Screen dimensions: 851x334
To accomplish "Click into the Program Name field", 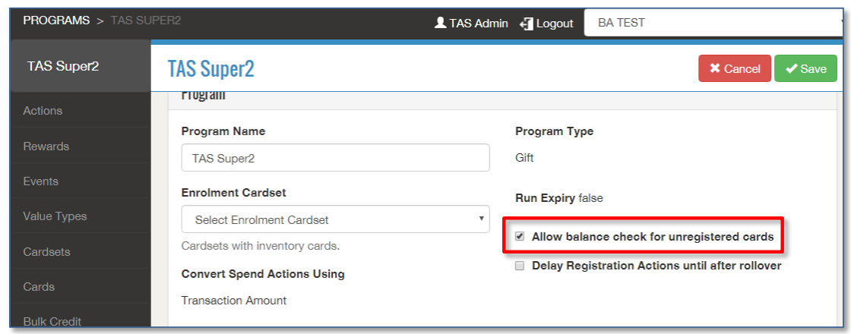I will [x=335, y=158].
